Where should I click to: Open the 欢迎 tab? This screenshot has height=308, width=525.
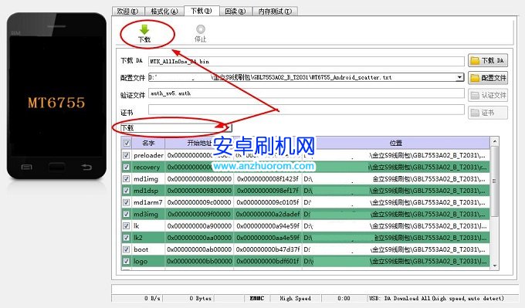127,11
